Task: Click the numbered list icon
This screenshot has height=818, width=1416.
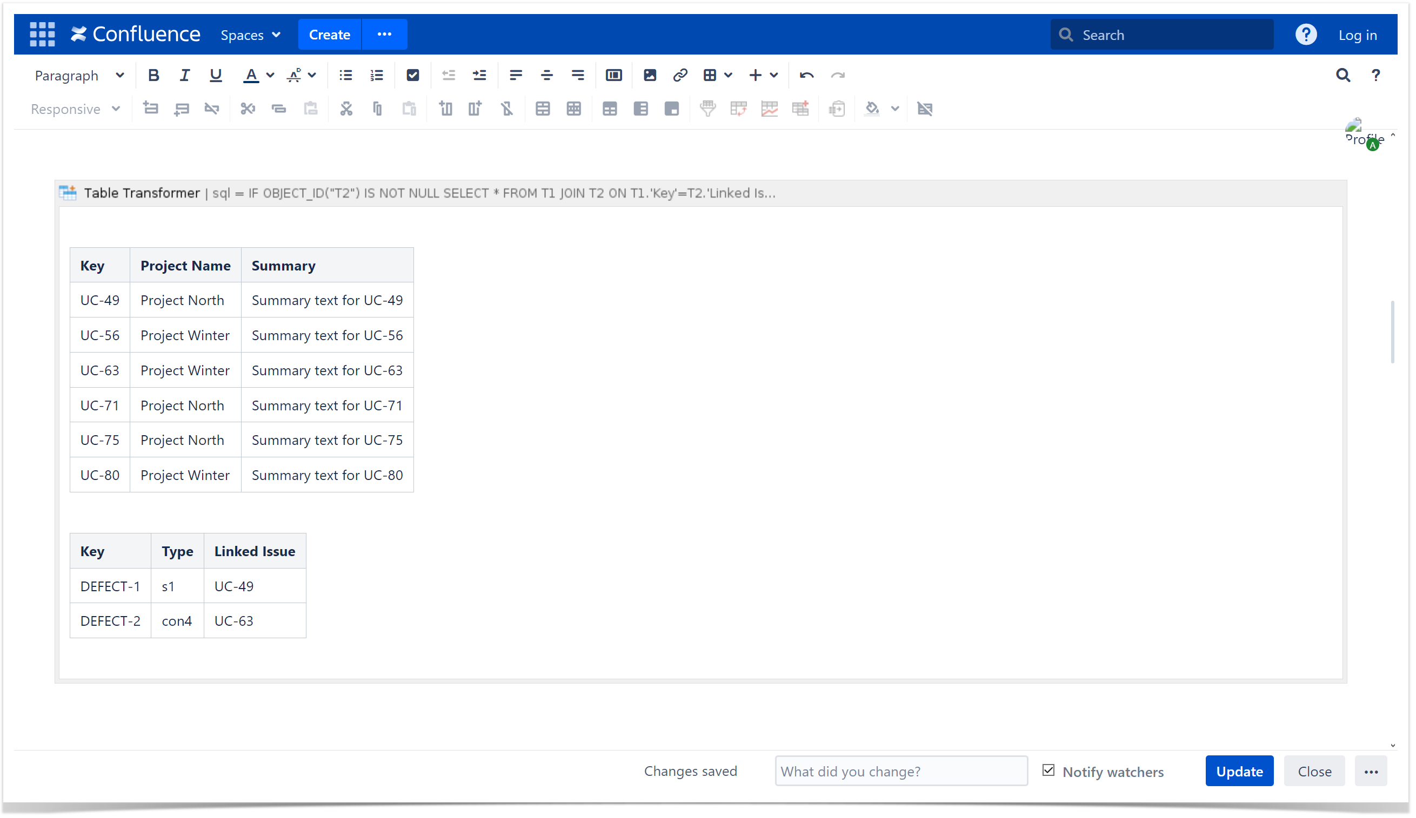Action: 377,75
